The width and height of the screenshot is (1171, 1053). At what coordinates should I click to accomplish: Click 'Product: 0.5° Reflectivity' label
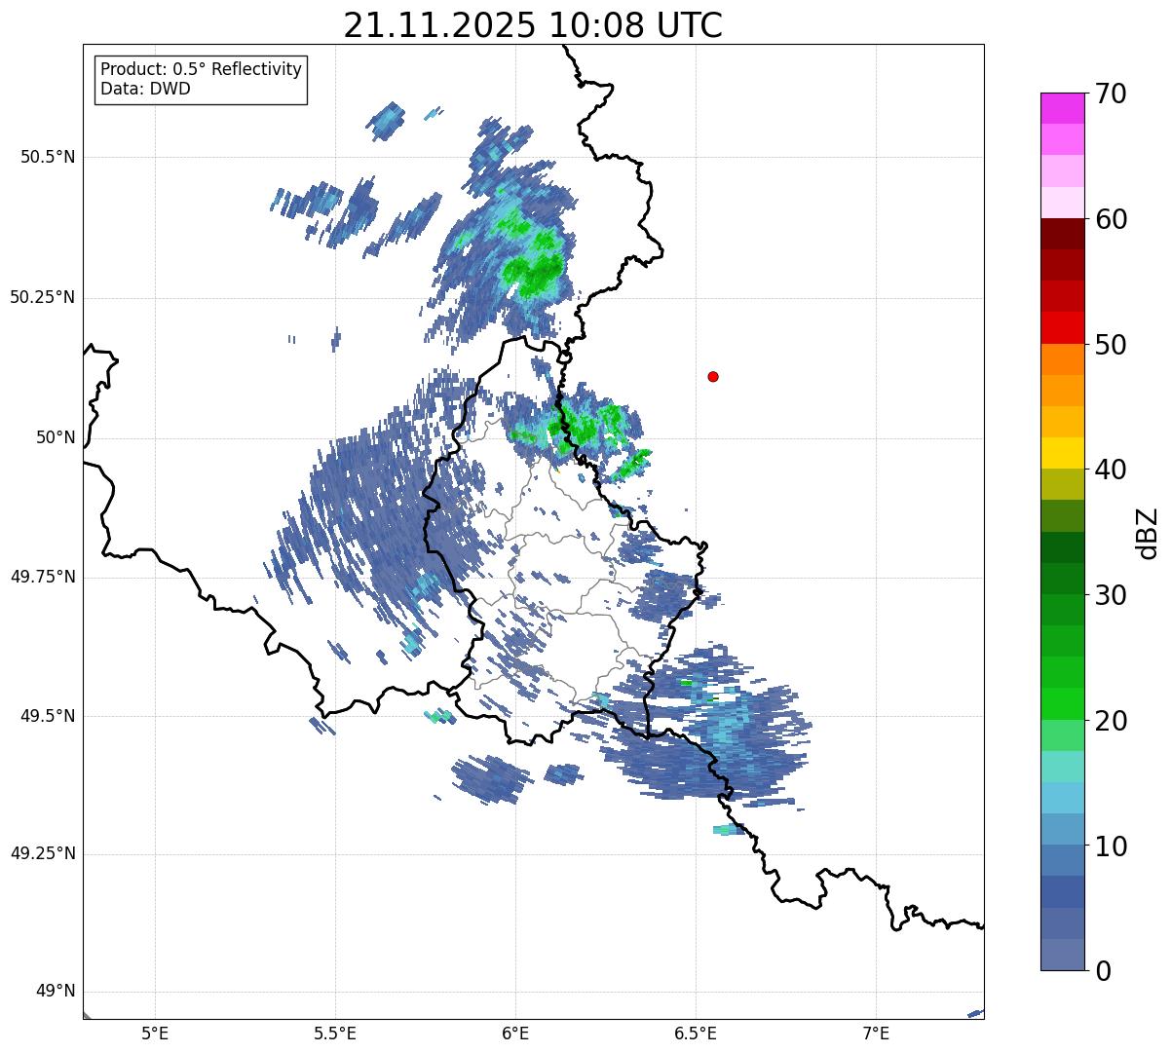pos(201,70)
